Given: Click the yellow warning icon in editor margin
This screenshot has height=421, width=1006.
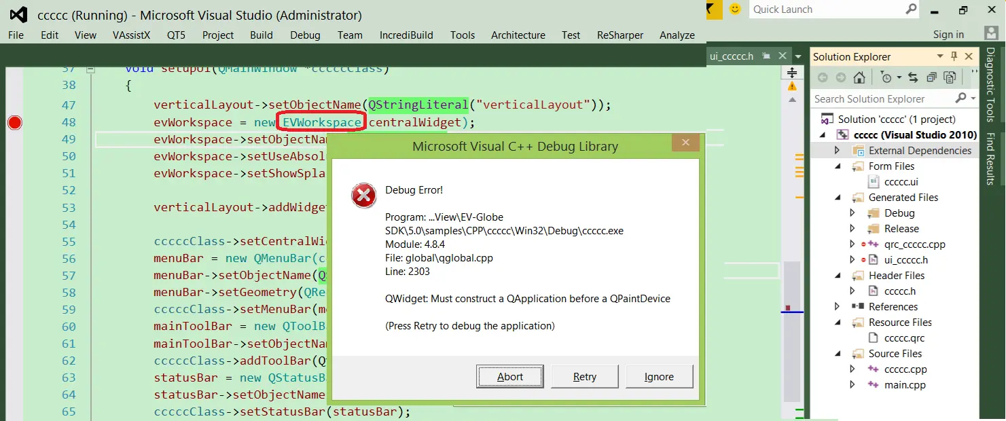Looking at the screenshot, I should click(791, 87).
